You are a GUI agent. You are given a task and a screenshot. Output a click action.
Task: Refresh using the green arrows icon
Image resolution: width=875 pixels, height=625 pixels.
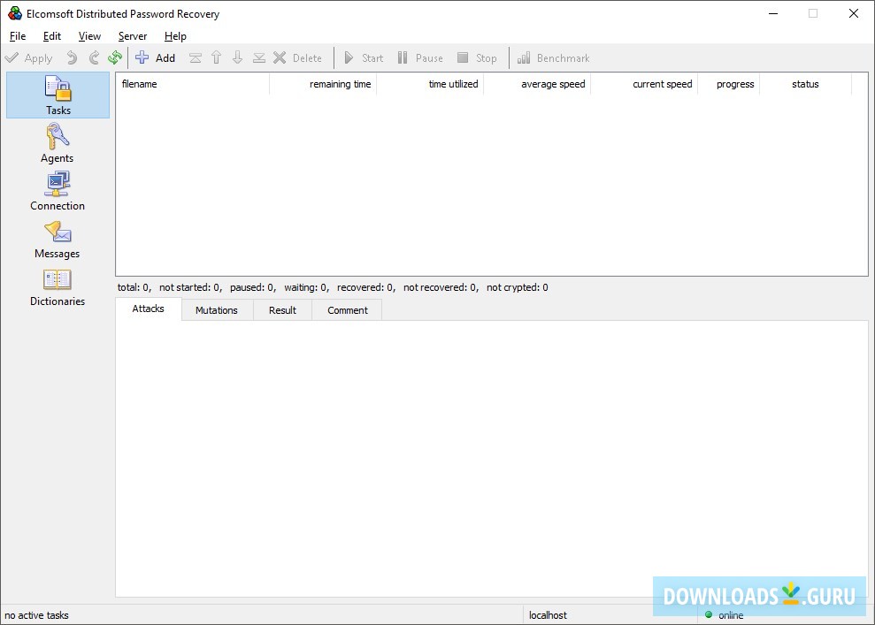[x=114, y=57]
